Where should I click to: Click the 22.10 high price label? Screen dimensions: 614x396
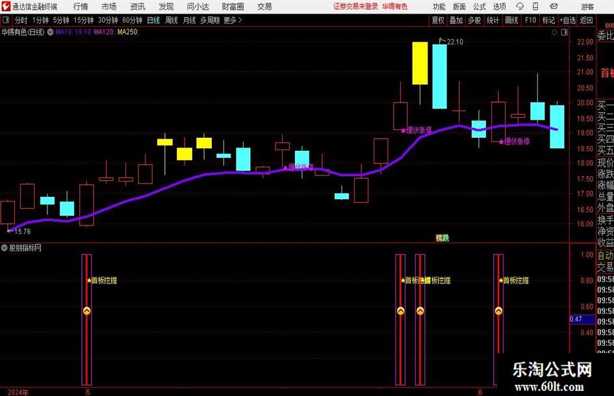455,42
